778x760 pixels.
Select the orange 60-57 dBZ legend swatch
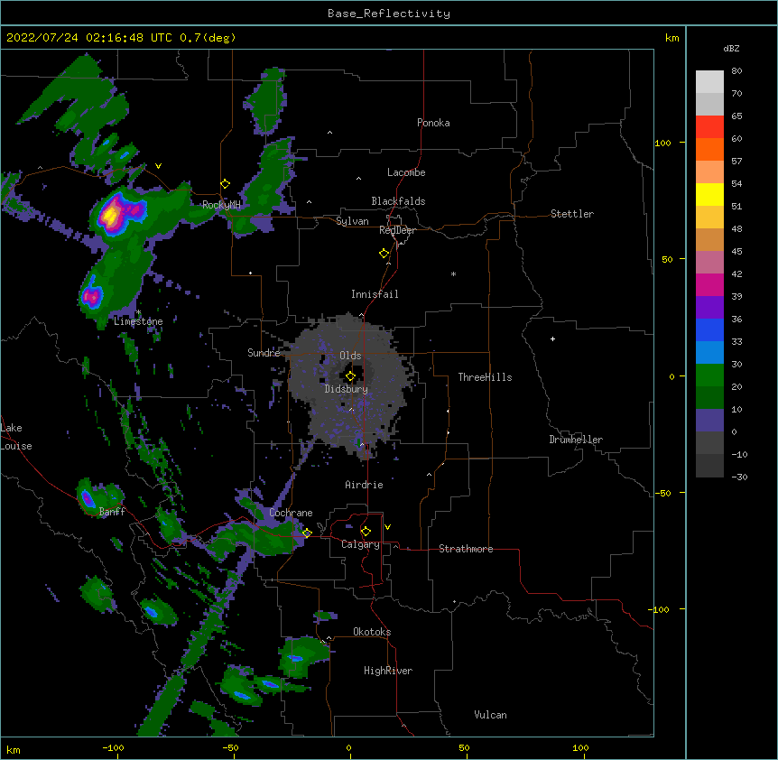click(709, 149)
